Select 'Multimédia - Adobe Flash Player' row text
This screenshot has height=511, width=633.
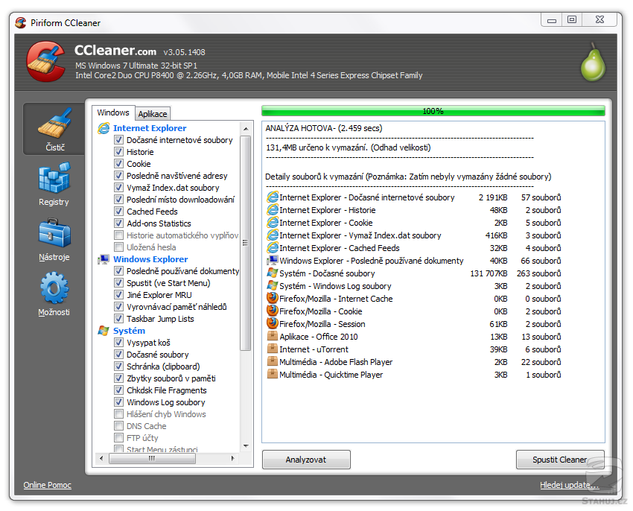(336, 362)
